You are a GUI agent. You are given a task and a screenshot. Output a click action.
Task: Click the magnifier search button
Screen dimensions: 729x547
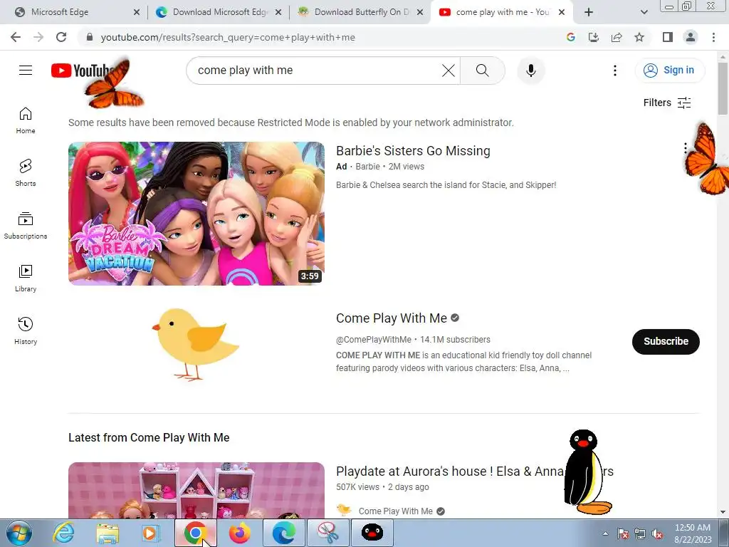coord(482,71)
